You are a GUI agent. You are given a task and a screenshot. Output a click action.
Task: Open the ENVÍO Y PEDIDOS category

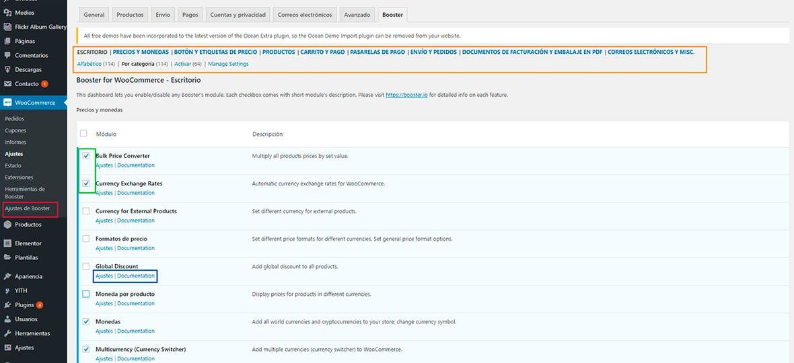click(x=433, y=52)
